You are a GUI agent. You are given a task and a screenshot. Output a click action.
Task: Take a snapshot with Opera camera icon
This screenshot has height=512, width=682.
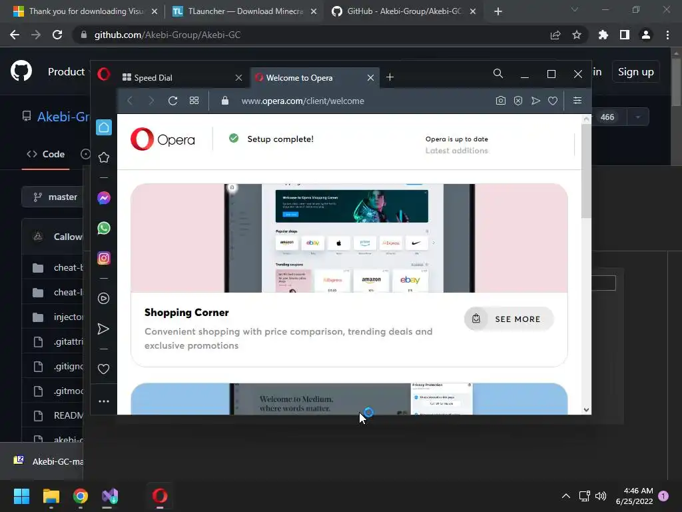point(501,101)
